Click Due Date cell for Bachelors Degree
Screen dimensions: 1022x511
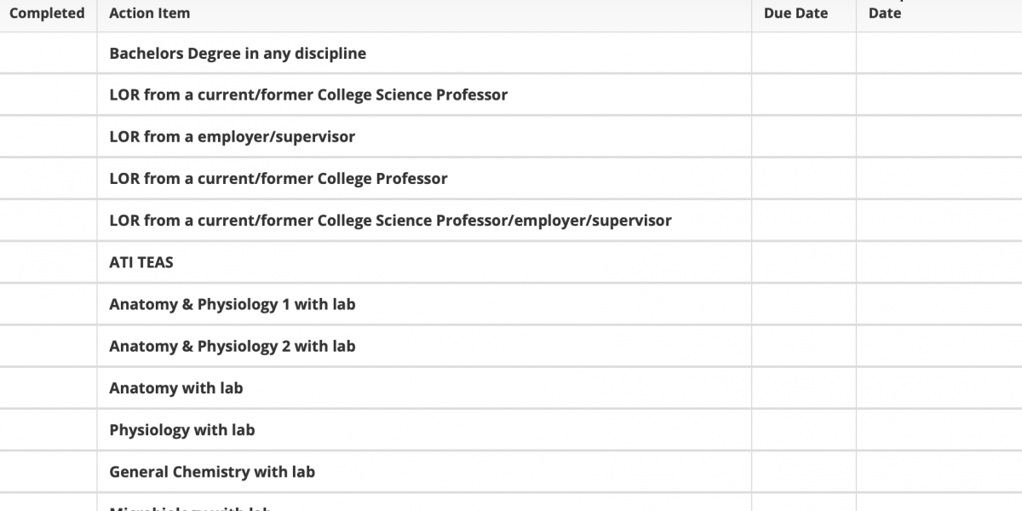coord(804,53)
